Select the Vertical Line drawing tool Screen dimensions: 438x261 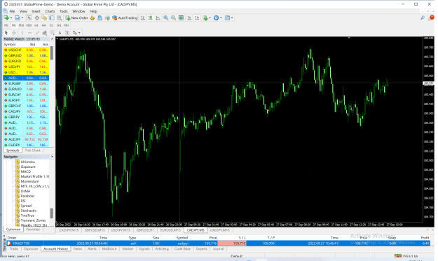click(22, 33)
